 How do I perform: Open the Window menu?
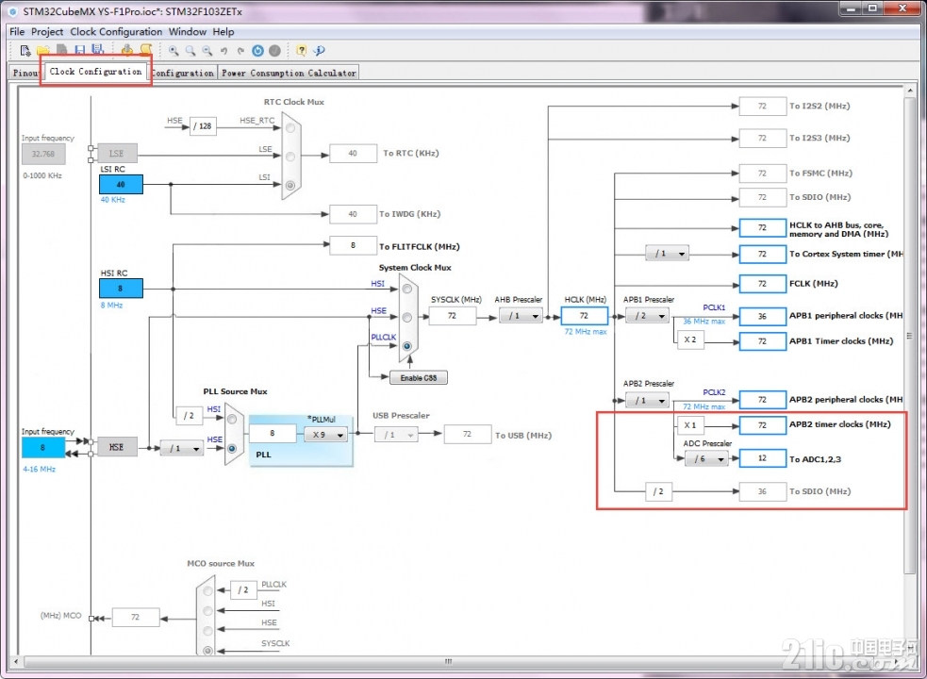pyautogui.click(x=188, y=32)
